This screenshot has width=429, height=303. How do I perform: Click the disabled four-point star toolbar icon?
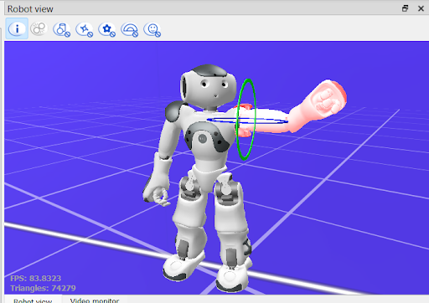click(85, 29)
